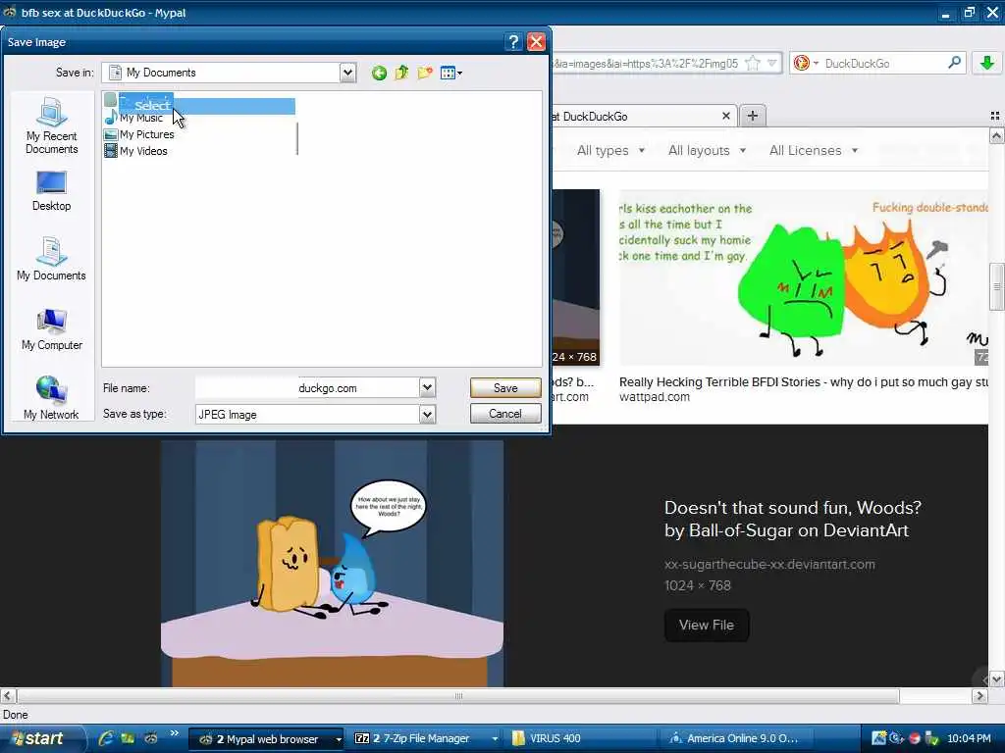Expand the All layouts filter
This screenshot has width=1005, height=753.
coord(707,150)
